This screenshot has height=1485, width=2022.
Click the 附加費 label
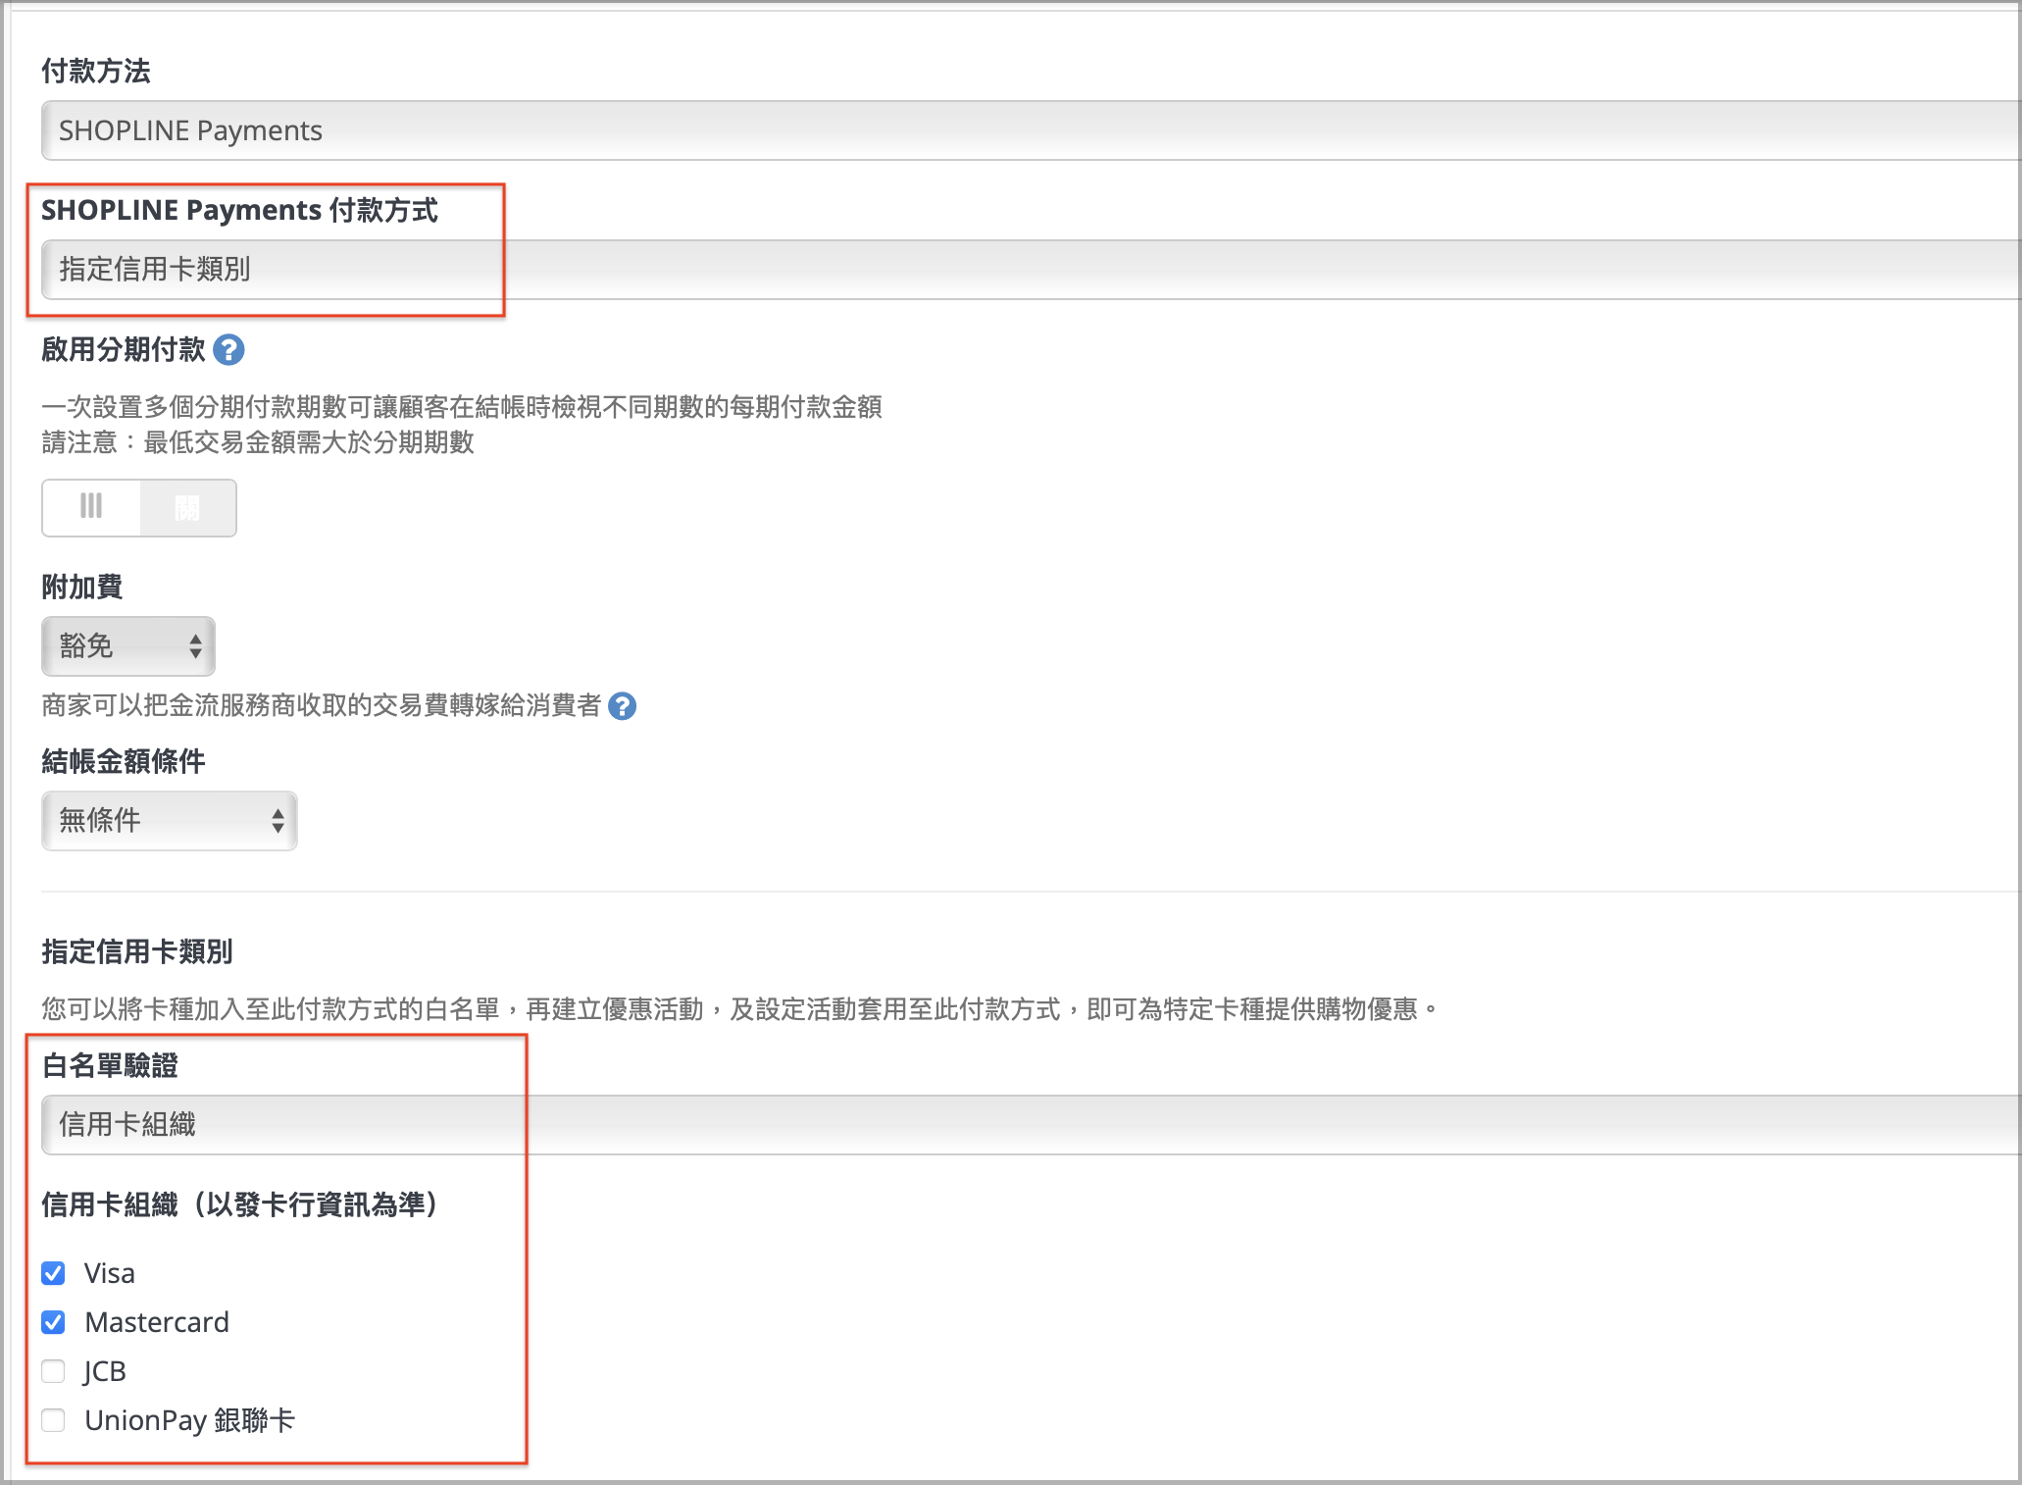[82, 587]
